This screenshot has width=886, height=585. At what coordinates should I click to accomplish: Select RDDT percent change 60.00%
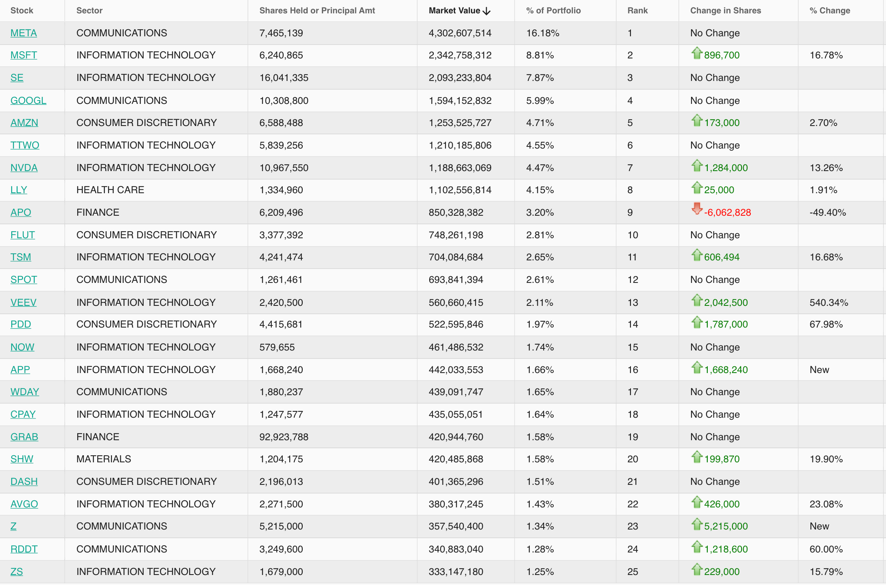(826, 549)
